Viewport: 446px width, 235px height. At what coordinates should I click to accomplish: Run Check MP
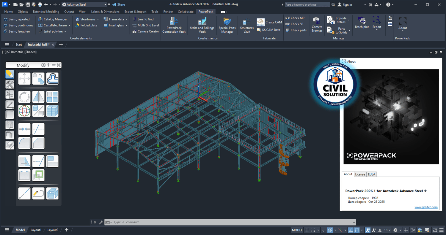[295, 18]
